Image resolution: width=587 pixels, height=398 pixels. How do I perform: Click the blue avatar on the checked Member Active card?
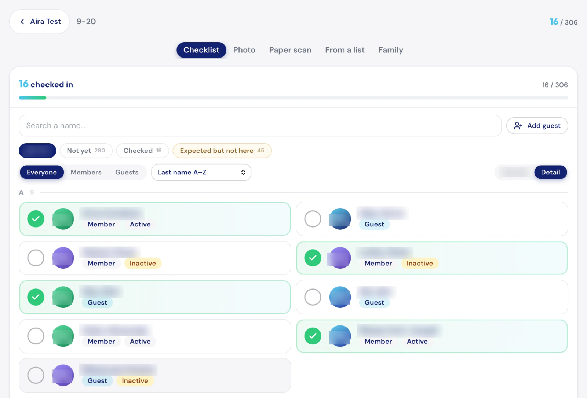coord(340,336)
